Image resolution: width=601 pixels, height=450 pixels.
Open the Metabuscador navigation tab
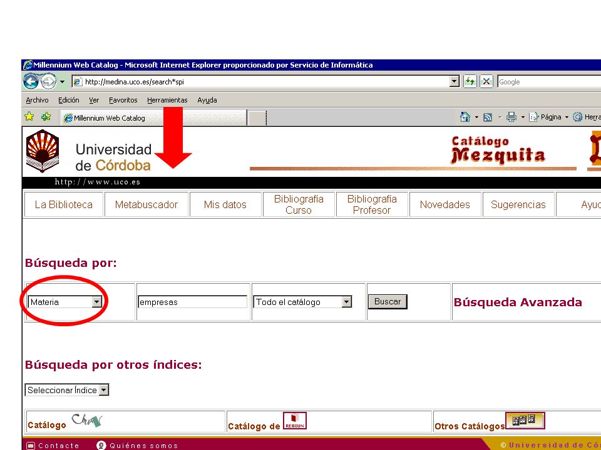[x=146, y=205]
